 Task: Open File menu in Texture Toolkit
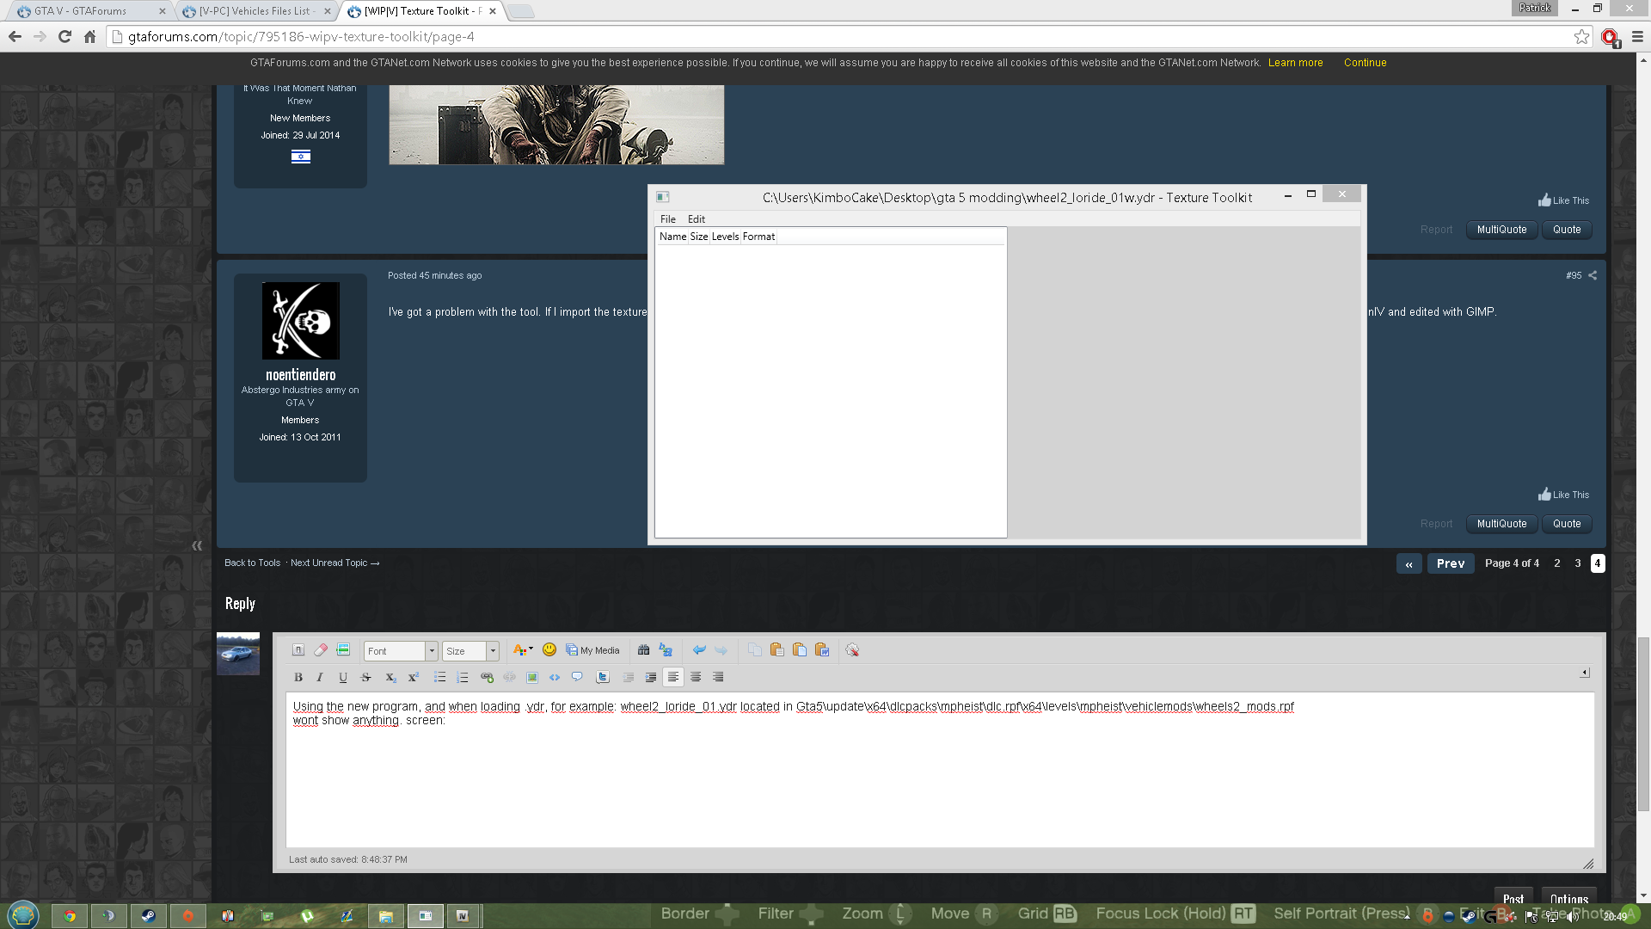(667, 219)
